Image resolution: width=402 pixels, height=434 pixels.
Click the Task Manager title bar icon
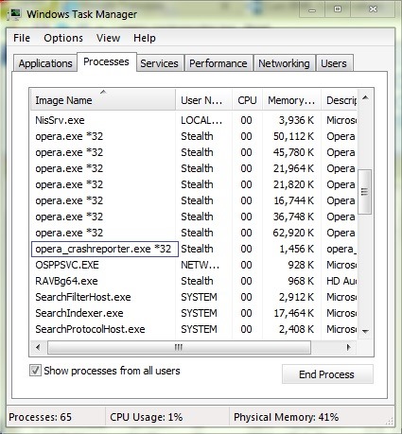14,14
